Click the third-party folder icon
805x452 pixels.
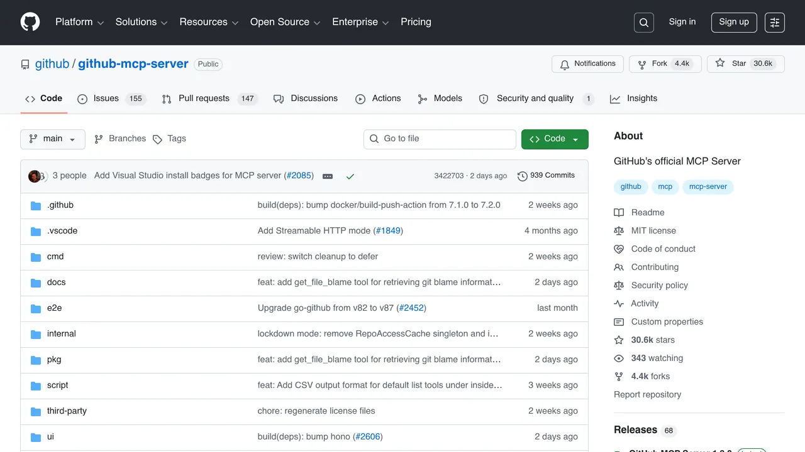36,411
